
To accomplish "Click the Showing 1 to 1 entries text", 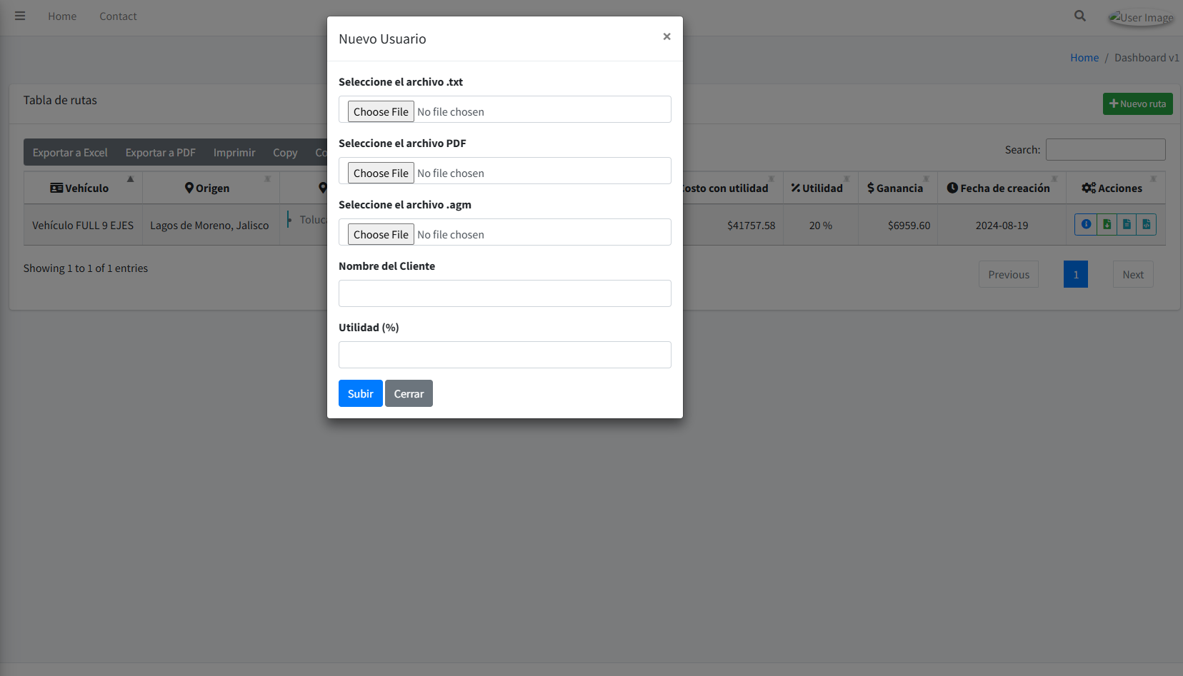I will [x=86, y=268].
